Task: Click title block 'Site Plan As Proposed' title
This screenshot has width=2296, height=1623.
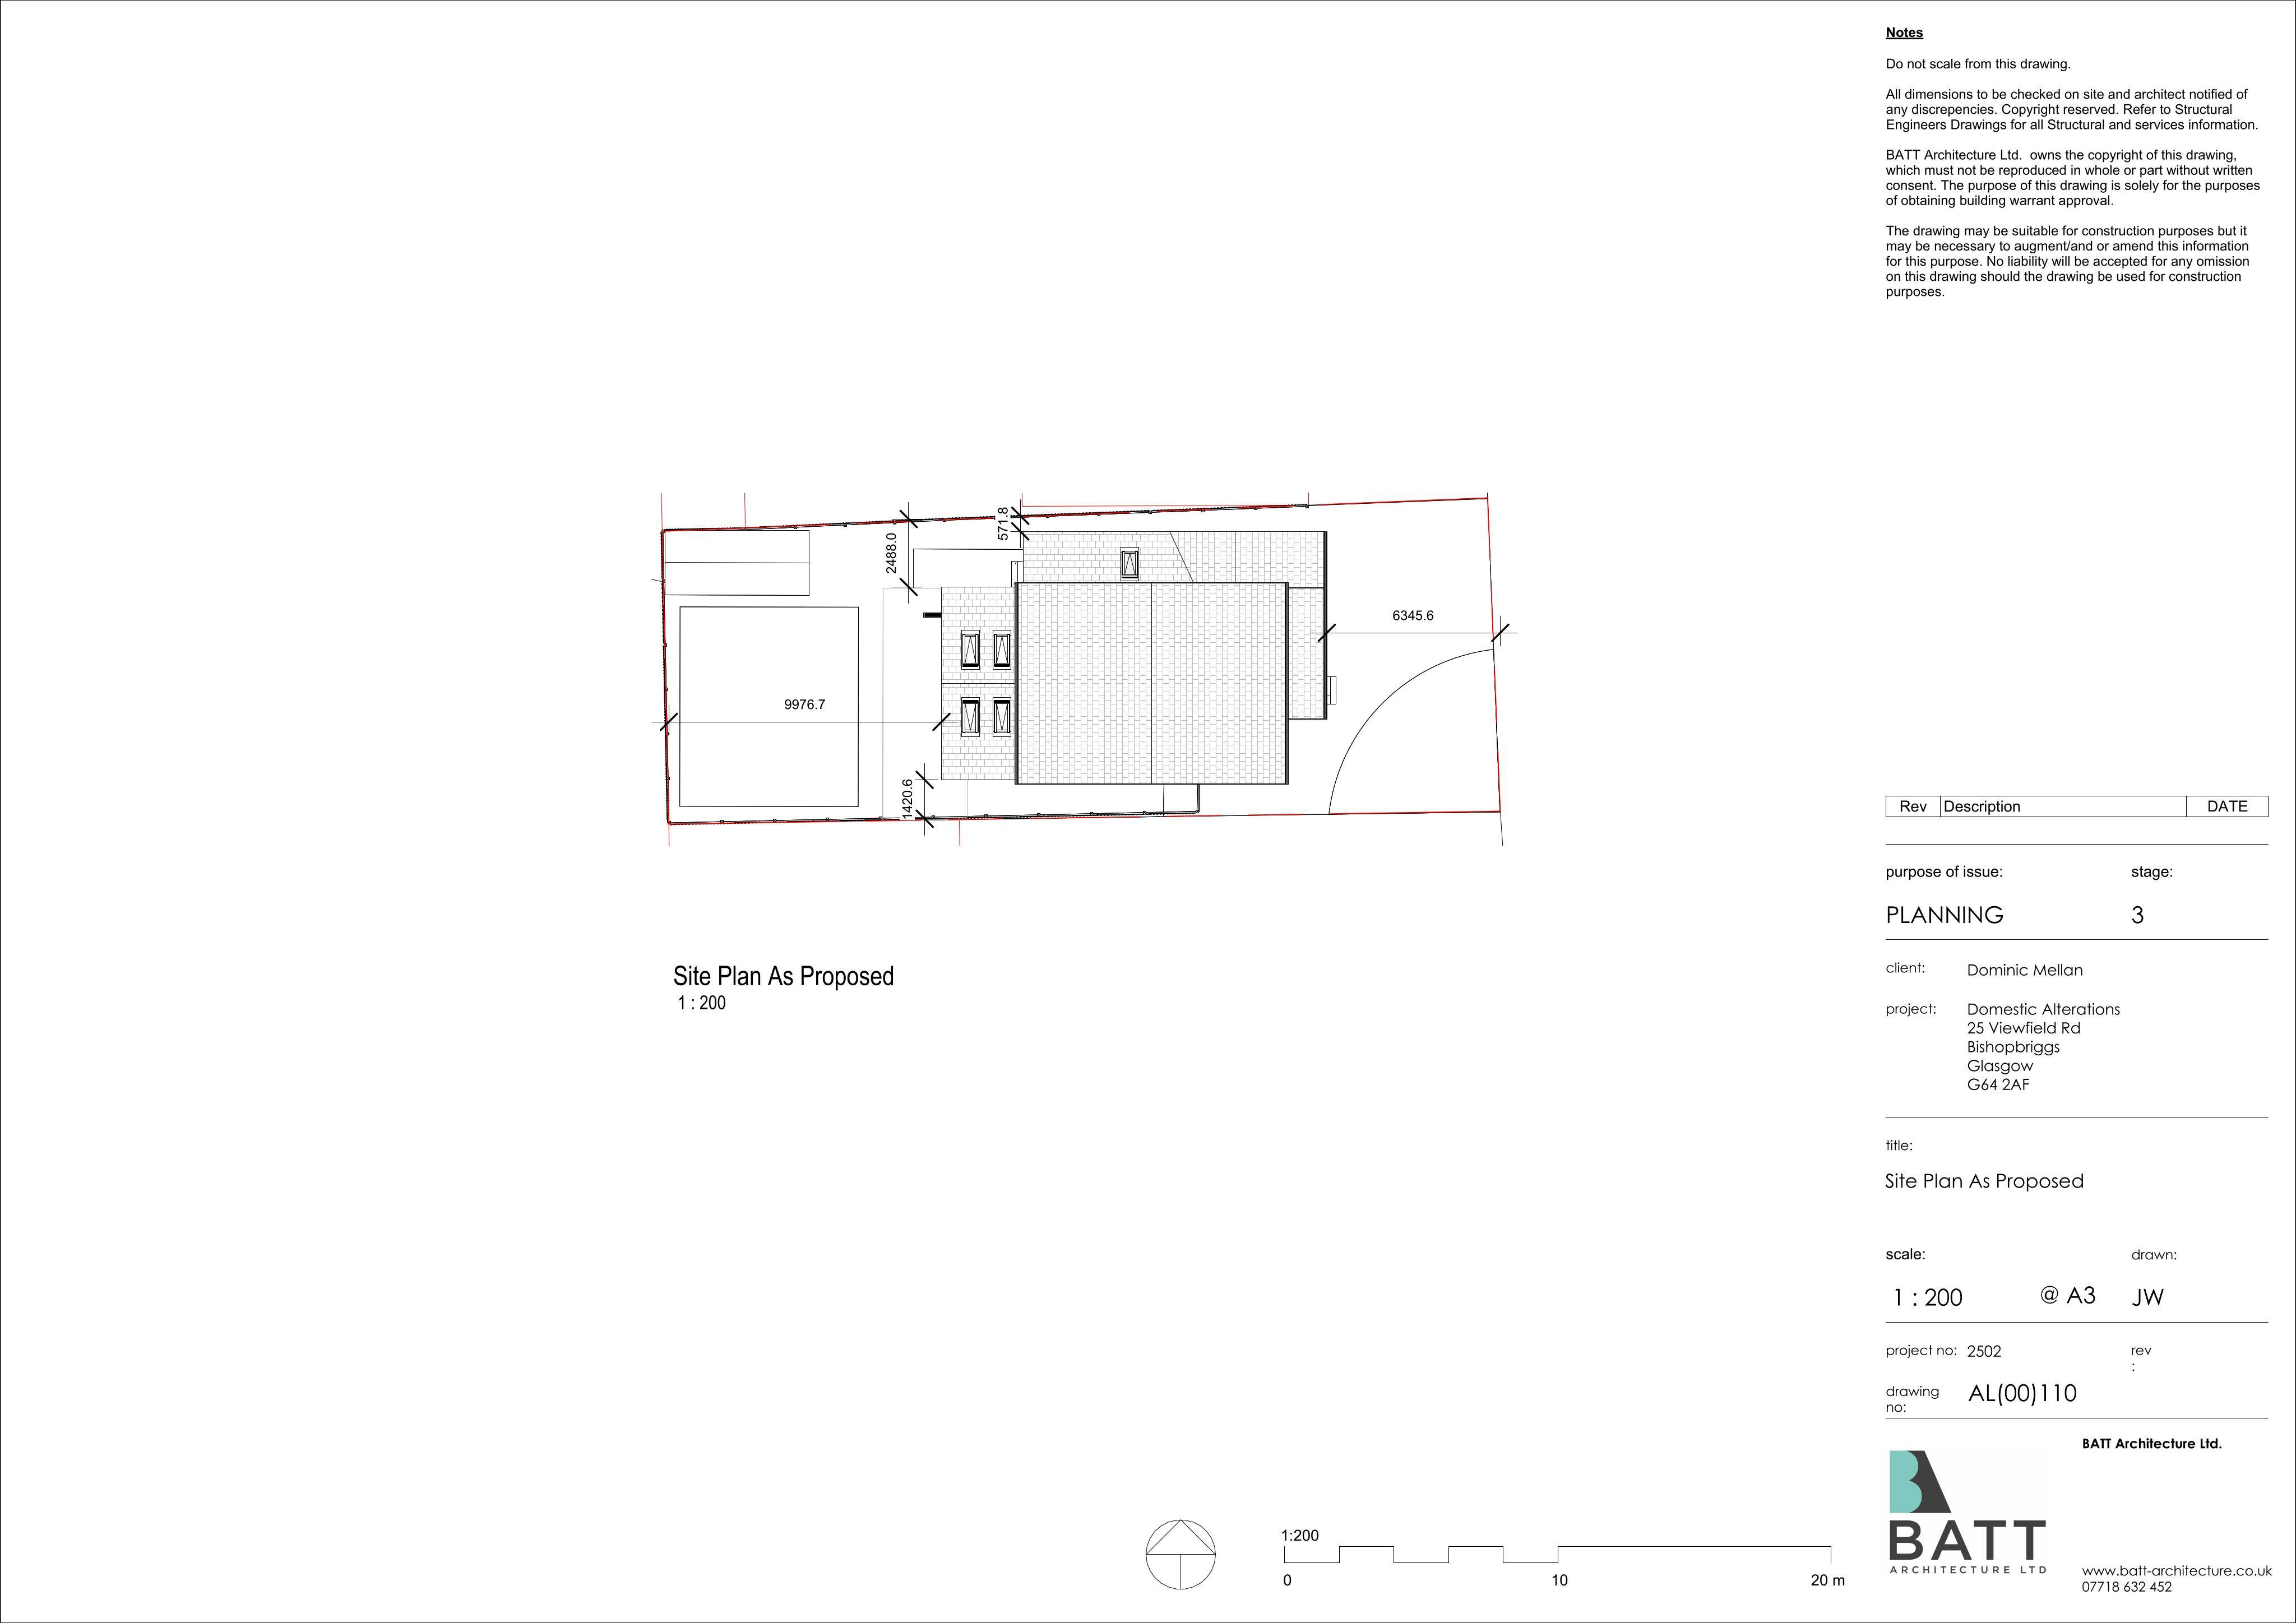Action: tap(1984, 1181)
